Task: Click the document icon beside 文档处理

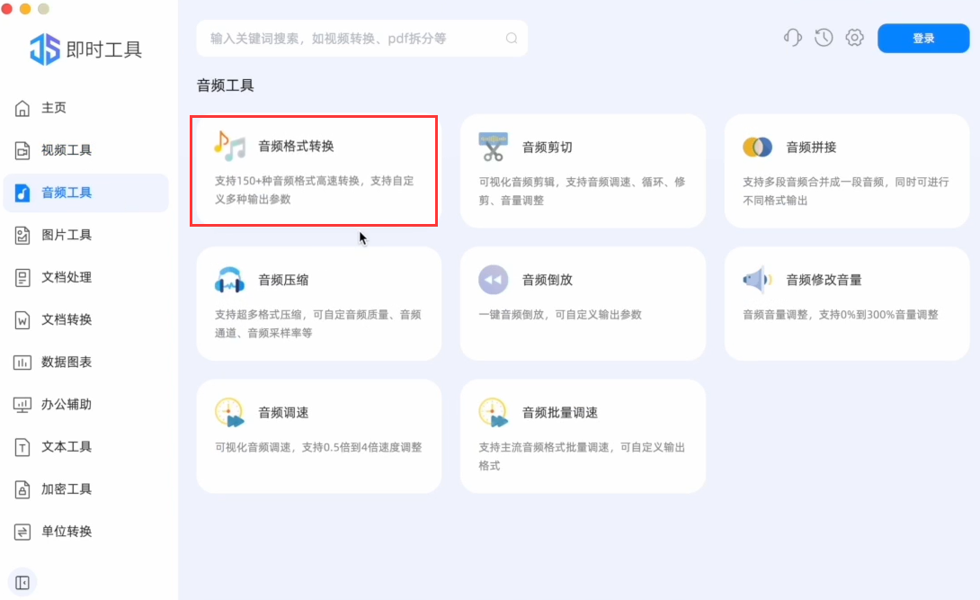Action: pyautogui.click(x=22, y=277)
